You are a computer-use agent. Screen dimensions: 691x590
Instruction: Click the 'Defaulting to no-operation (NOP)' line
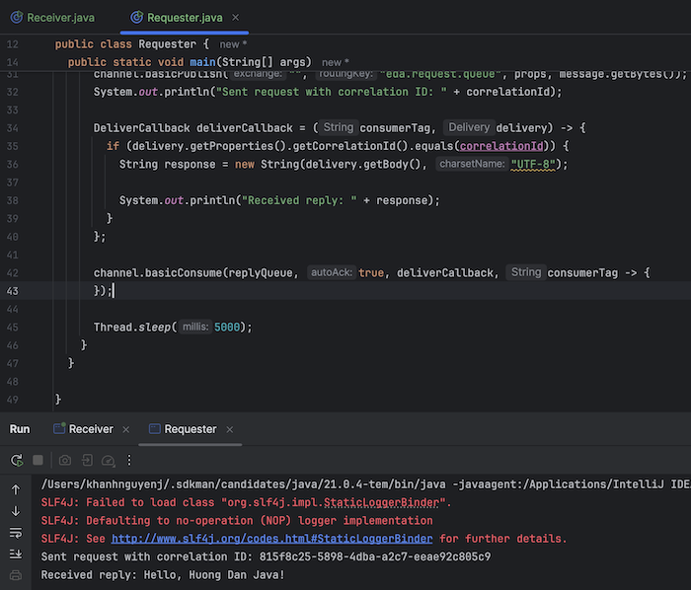point(237,520)
